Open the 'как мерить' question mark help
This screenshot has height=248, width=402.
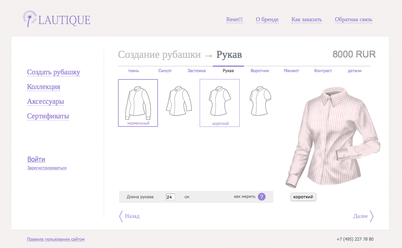coord(261,197)
